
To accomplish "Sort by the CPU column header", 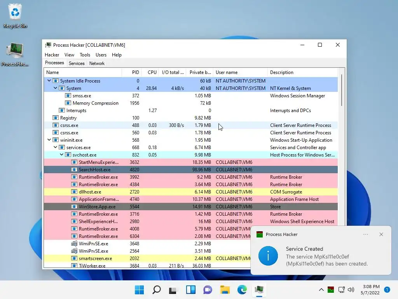I will click(150, 72).
